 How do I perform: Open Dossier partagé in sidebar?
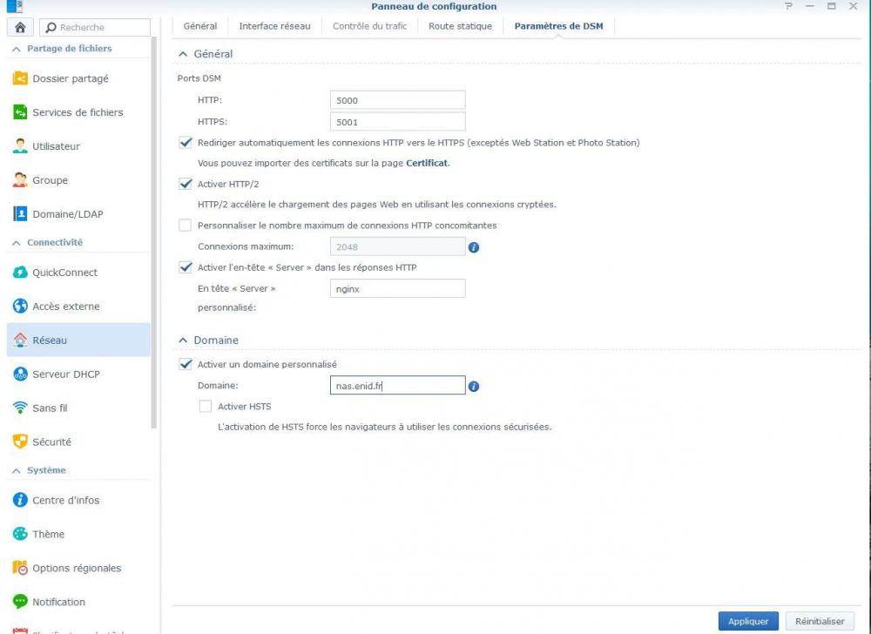tap(70, 78)
